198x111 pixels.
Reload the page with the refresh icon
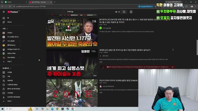pos(10,6)
